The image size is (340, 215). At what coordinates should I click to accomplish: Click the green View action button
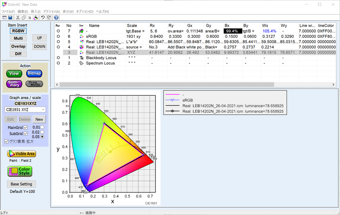click(x=14, y=74)
